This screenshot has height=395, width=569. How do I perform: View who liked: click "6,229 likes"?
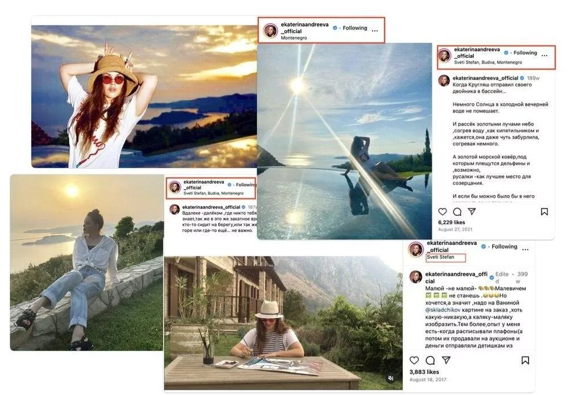pos(451,222)
